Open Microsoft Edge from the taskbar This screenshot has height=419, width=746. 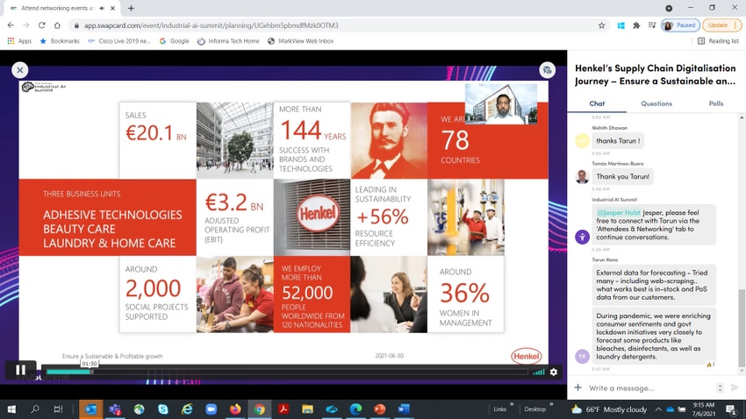click(355, 409)
